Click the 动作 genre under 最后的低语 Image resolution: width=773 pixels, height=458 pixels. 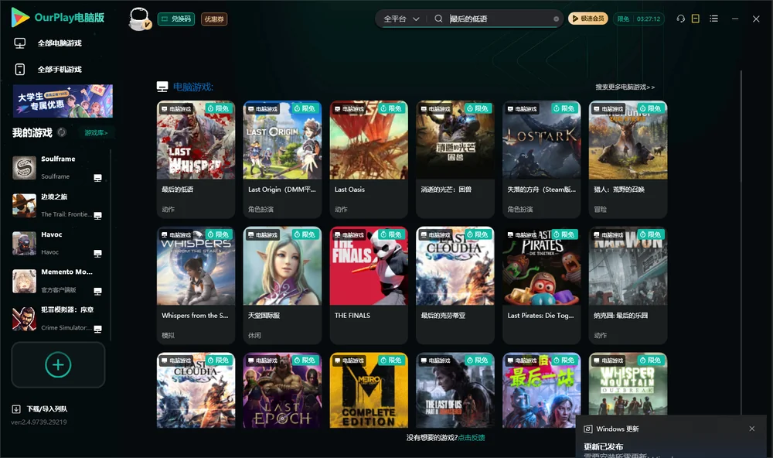[x=168, y=209]
